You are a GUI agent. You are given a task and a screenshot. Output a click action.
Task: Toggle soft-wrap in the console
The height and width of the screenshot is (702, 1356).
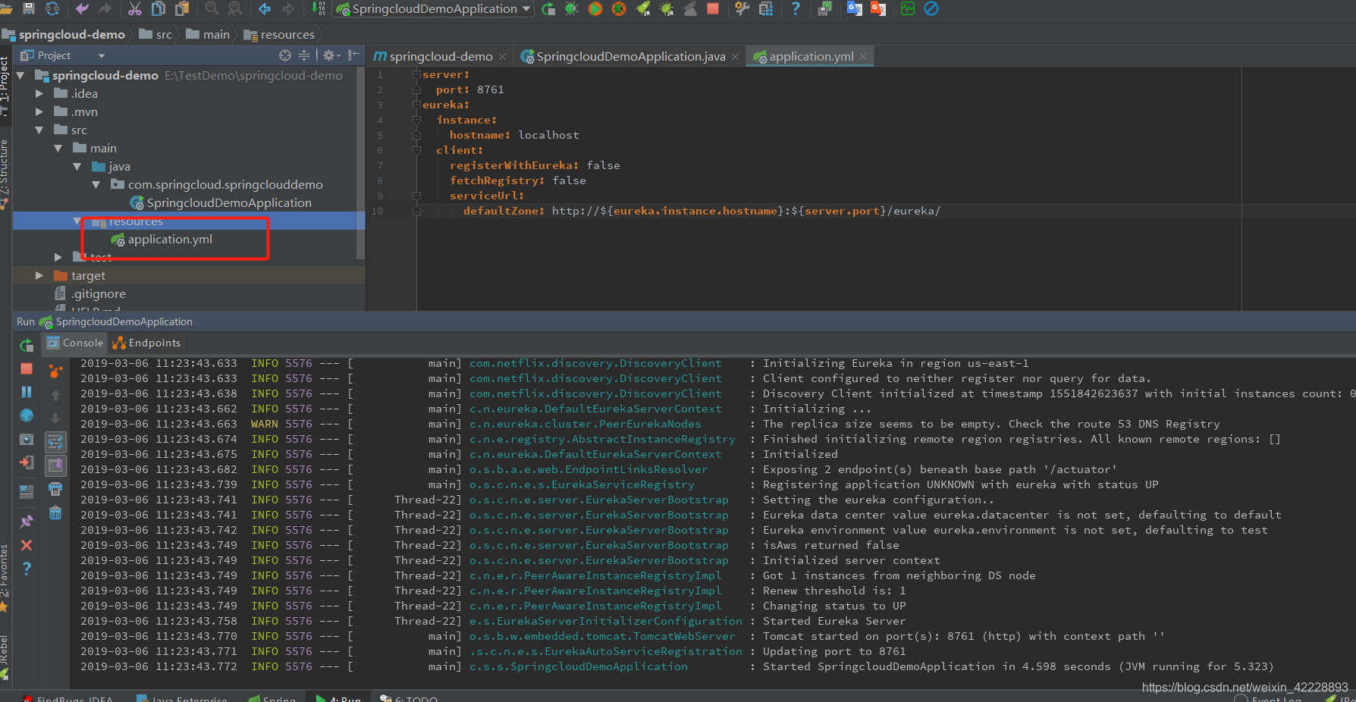55,442
